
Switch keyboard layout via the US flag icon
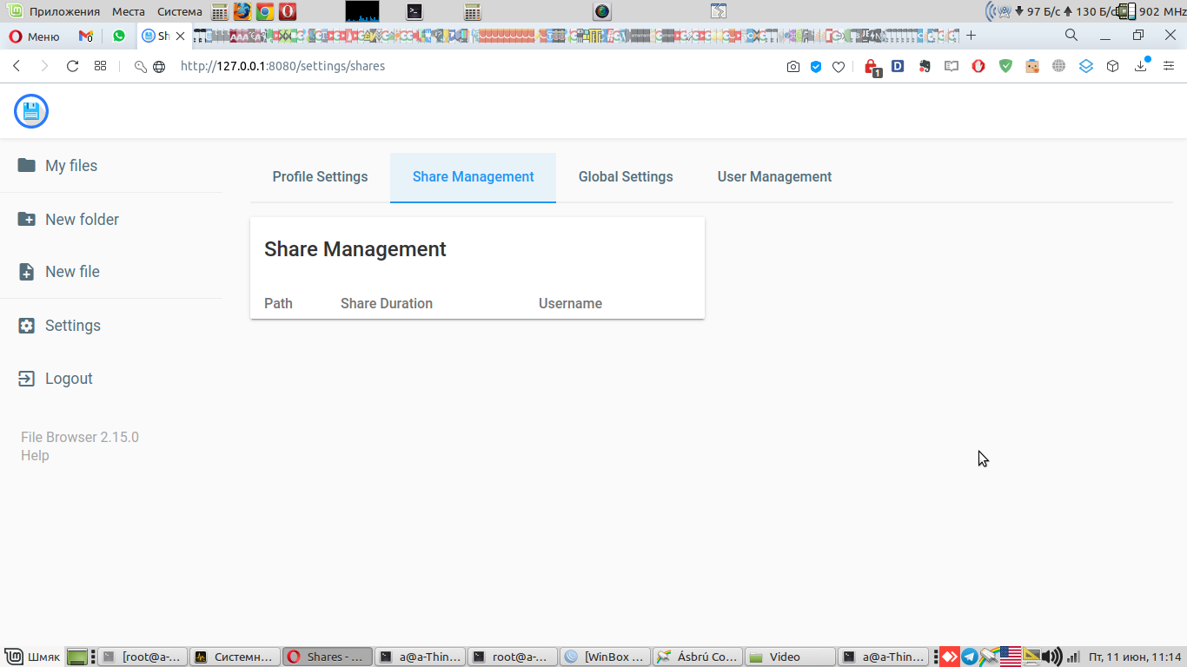pos(1009,657)
